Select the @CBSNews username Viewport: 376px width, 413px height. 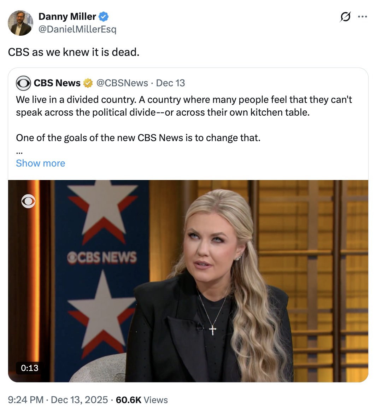[x=122, y=83]
